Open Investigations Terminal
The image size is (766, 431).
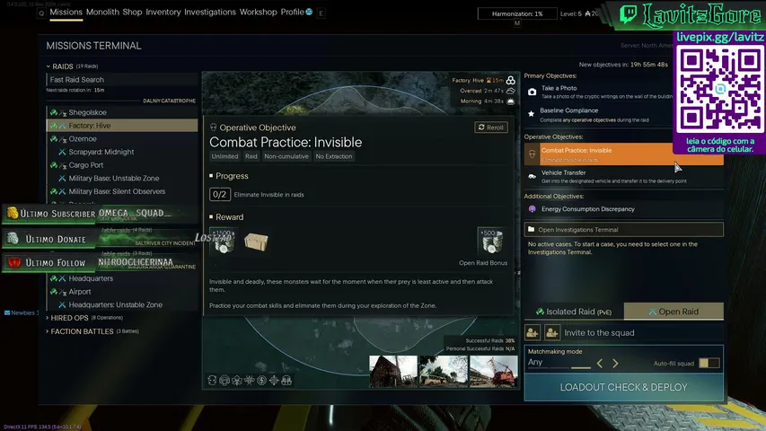624,230
